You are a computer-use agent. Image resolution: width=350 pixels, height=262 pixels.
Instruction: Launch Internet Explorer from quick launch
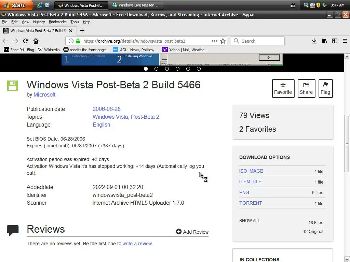[40, 5]
